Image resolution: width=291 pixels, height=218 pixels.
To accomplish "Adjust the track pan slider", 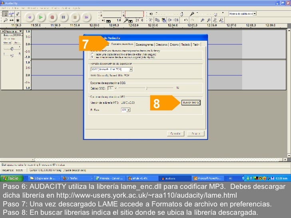I will [x=12, y=55].
